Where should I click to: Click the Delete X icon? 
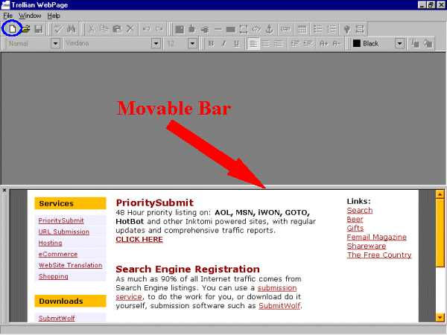coord(130,29)
